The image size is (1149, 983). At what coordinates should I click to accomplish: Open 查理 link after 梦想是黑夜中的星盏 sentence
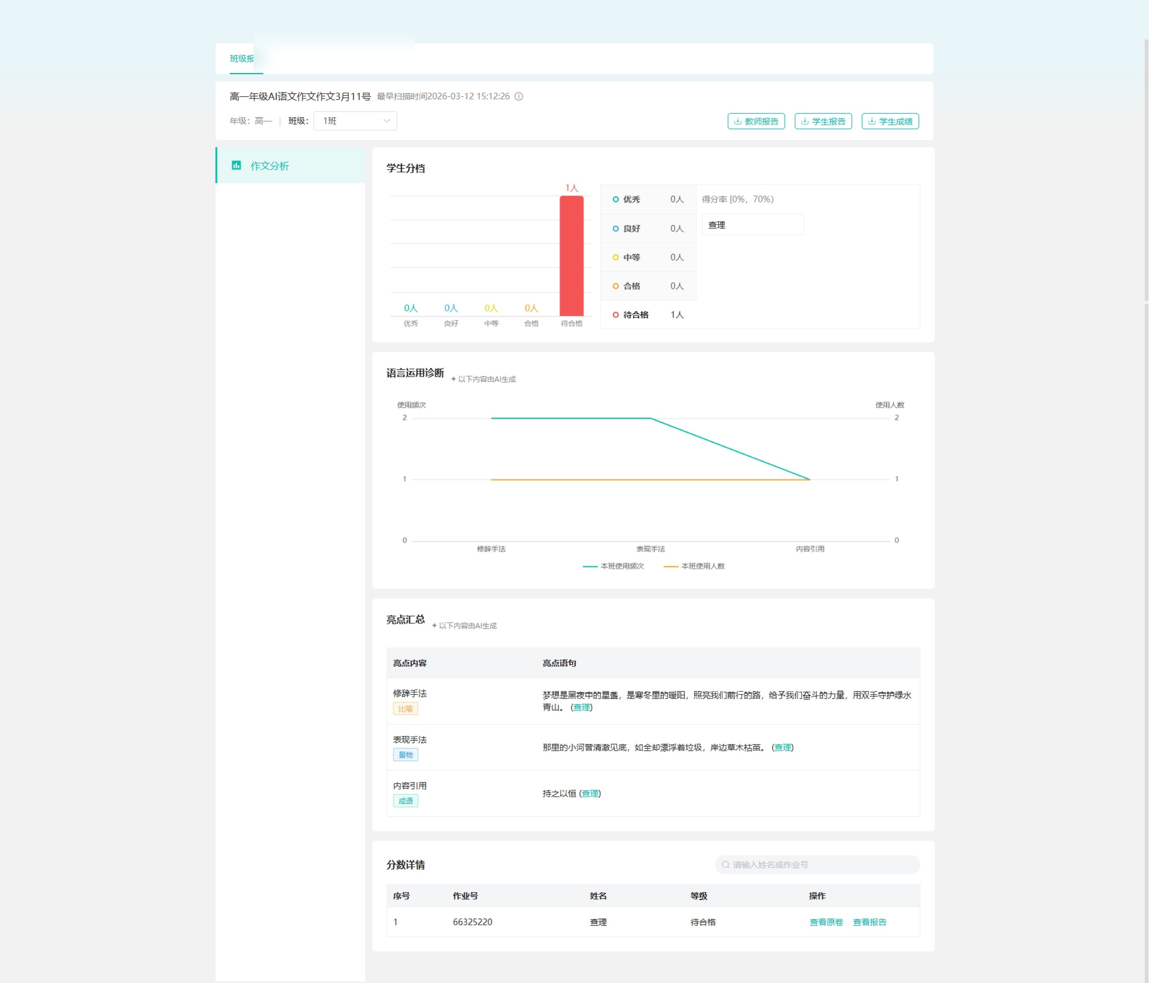point(581,707)
